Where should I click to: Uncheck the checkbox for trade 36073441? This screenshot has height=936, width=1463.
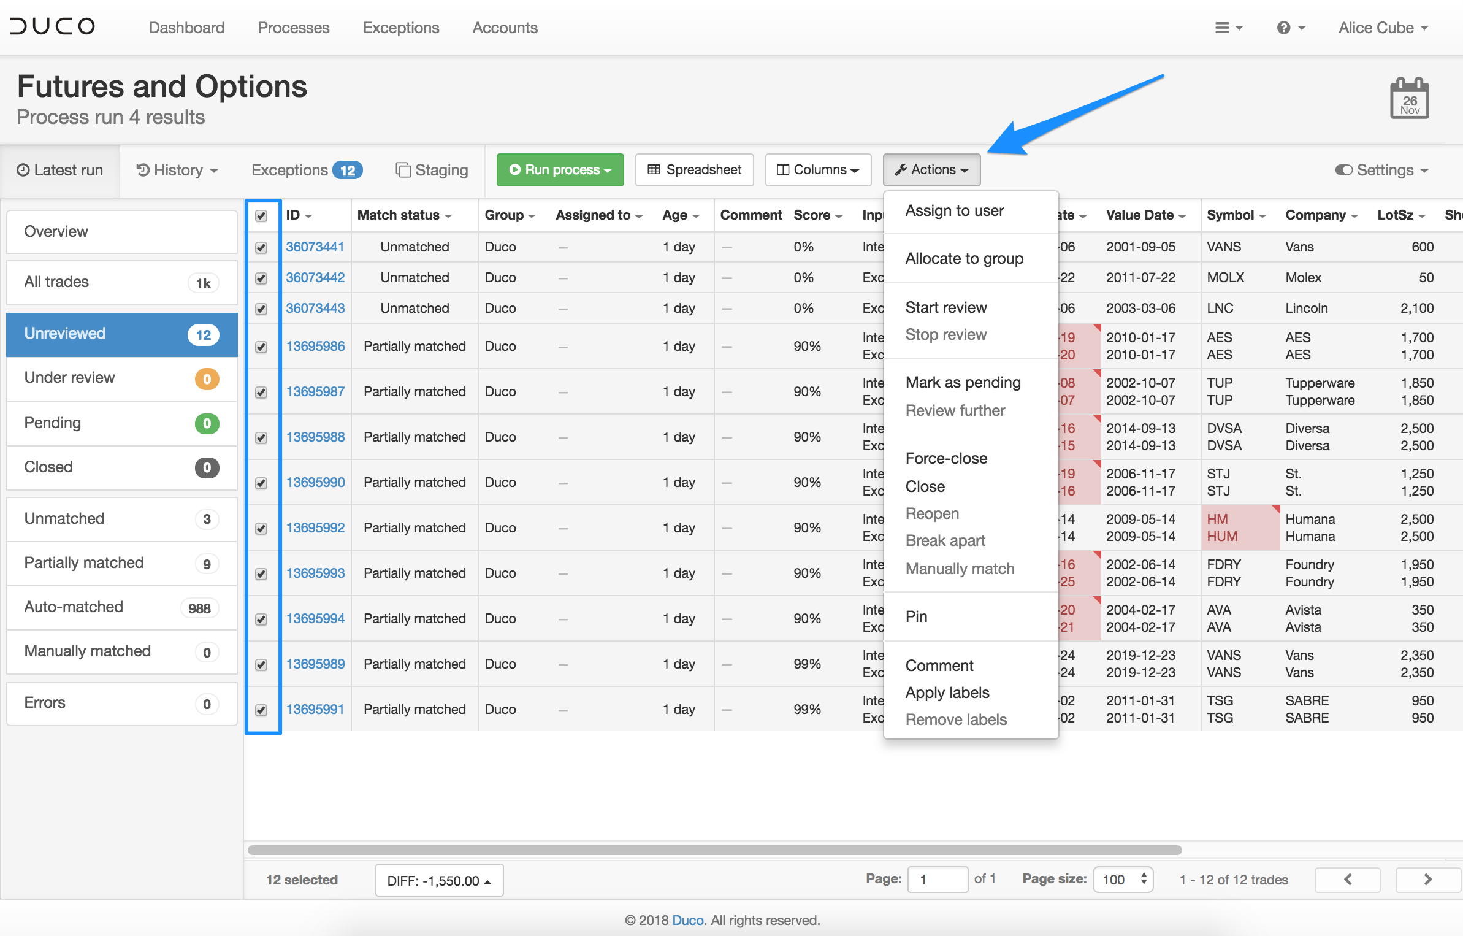click(261, 248)
